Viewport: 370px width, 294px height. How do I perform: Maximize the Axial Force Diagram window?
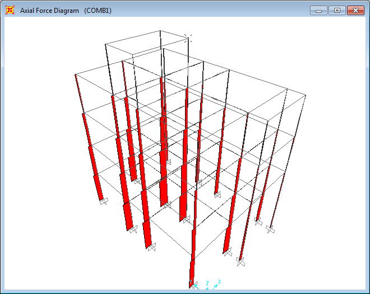pos(336,10)
